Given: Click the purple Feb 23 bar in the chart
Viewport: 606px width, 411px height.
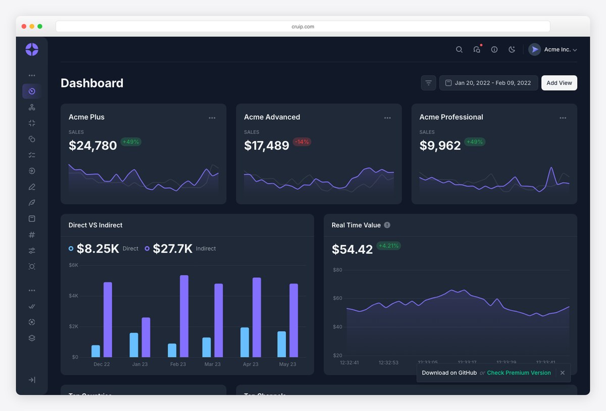Looking at the screenshot, I should 184,316.
